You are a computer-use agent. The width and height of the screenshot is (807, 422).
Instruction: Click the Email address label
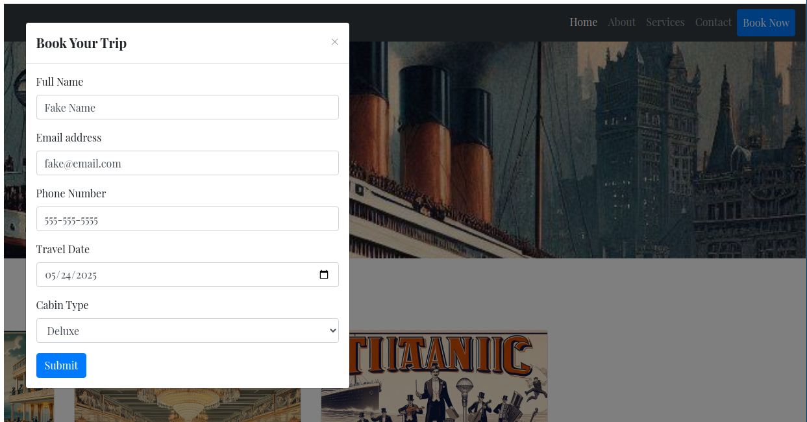[x=69, y=138]
